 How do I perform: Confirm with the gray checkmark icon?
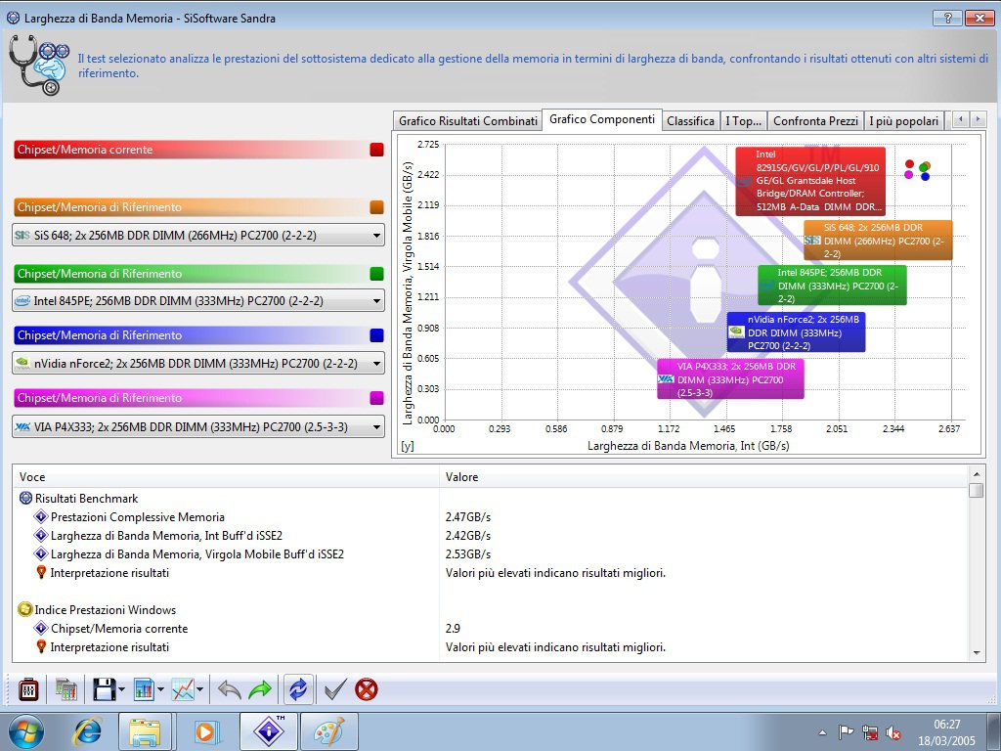(x=335, y=689)
